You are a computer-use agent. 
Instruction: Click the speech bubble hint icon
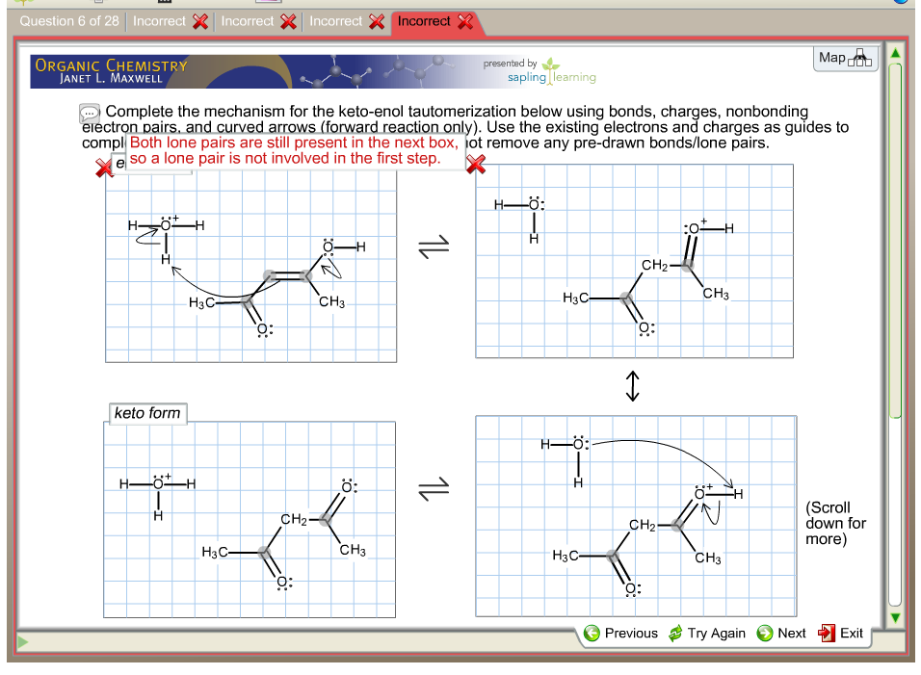91,114
